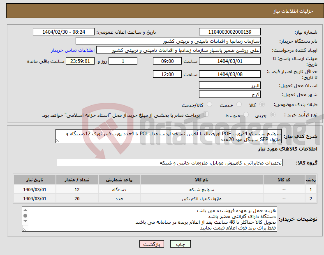The image size is (324, 255).
Task: Click the شرح کلی نیاز label
Action: click(300, 137)
